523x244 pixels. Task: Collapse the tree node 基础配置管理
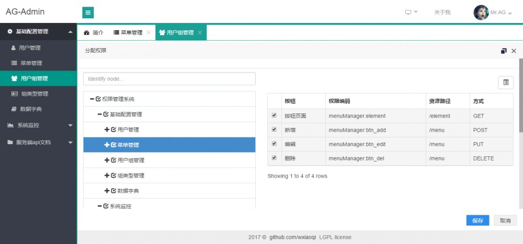[100, 114]
